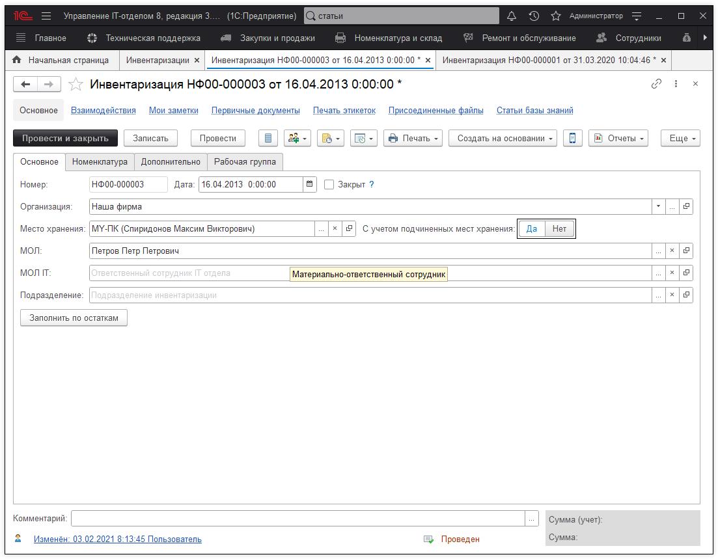
Task: Click the notifications bell icon
Action: (512, 16)
